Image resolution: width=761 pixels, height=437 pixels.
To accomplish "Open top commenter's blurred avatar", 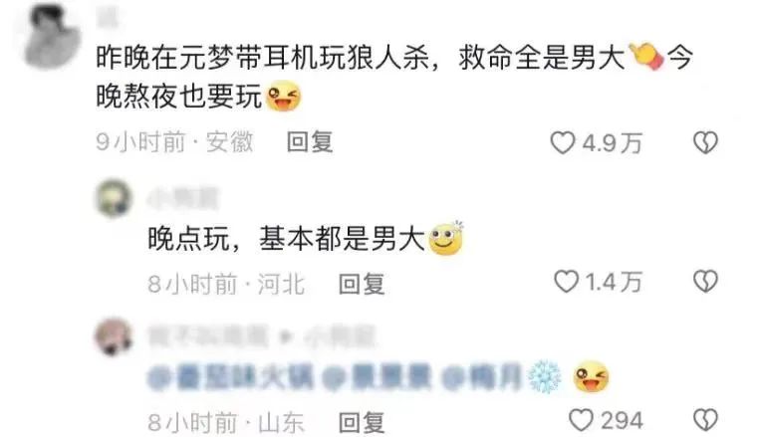I will click(53, 35).
